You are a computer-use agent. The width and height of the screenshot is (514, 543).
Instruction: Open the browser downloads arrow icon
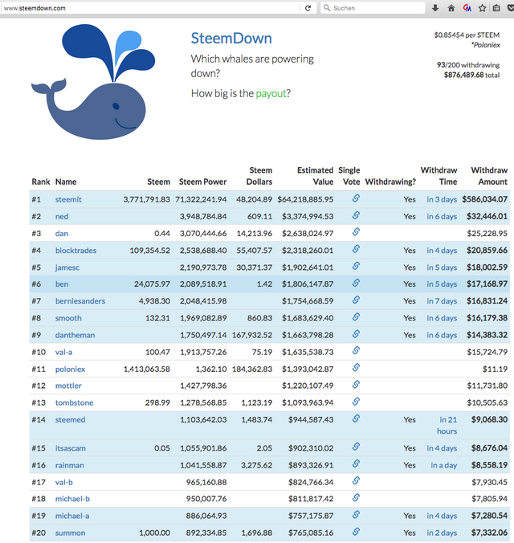435,8
